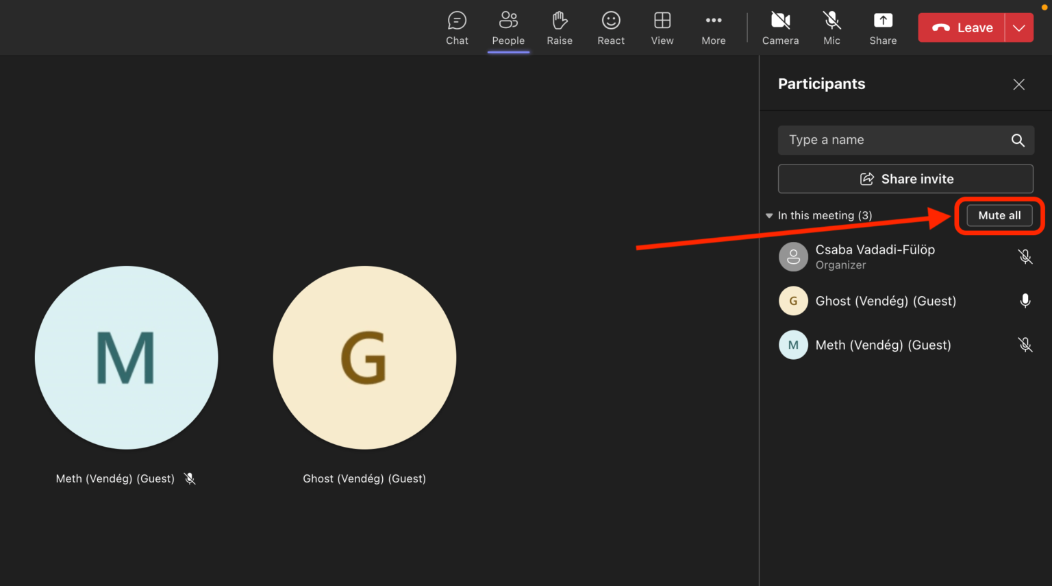Open the React emoji menu
The height and width of the screenshot is (586, 1052).
pos(611,28)
